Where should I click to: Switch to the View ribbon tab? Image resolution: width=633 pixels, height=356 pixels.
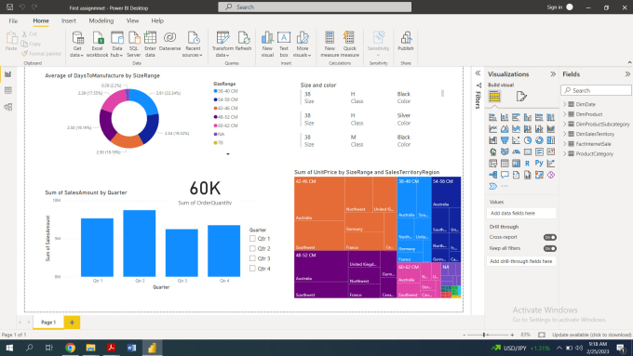tap(132, 21)
